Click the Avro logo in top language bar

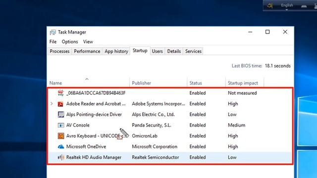pyautogui.click(x=270, y=5)
